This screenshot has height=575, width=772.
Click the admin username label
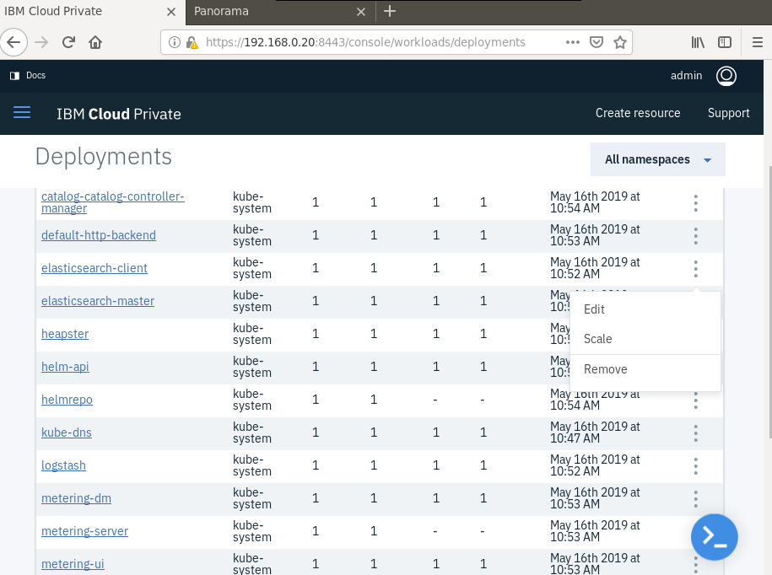click(x=686, y=76)
